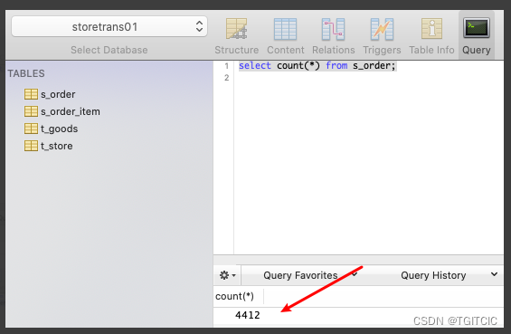Image resolution: width=511 pixels, height=334 pixels.
Task: Open the Relations view icon
Action: [333, 29]
